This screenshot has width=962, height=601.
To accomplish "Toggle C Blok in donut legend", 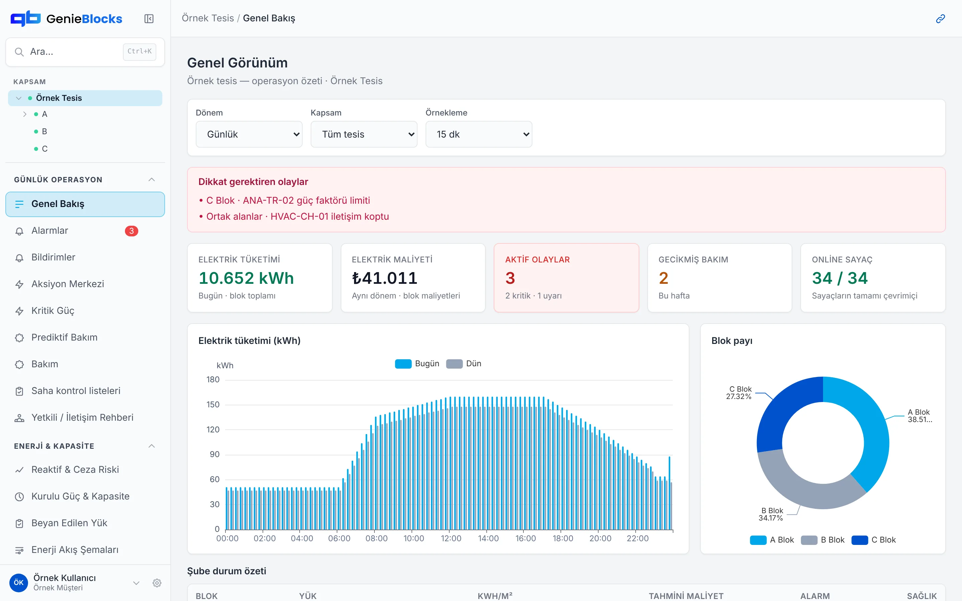I will [x=873, y=540].
